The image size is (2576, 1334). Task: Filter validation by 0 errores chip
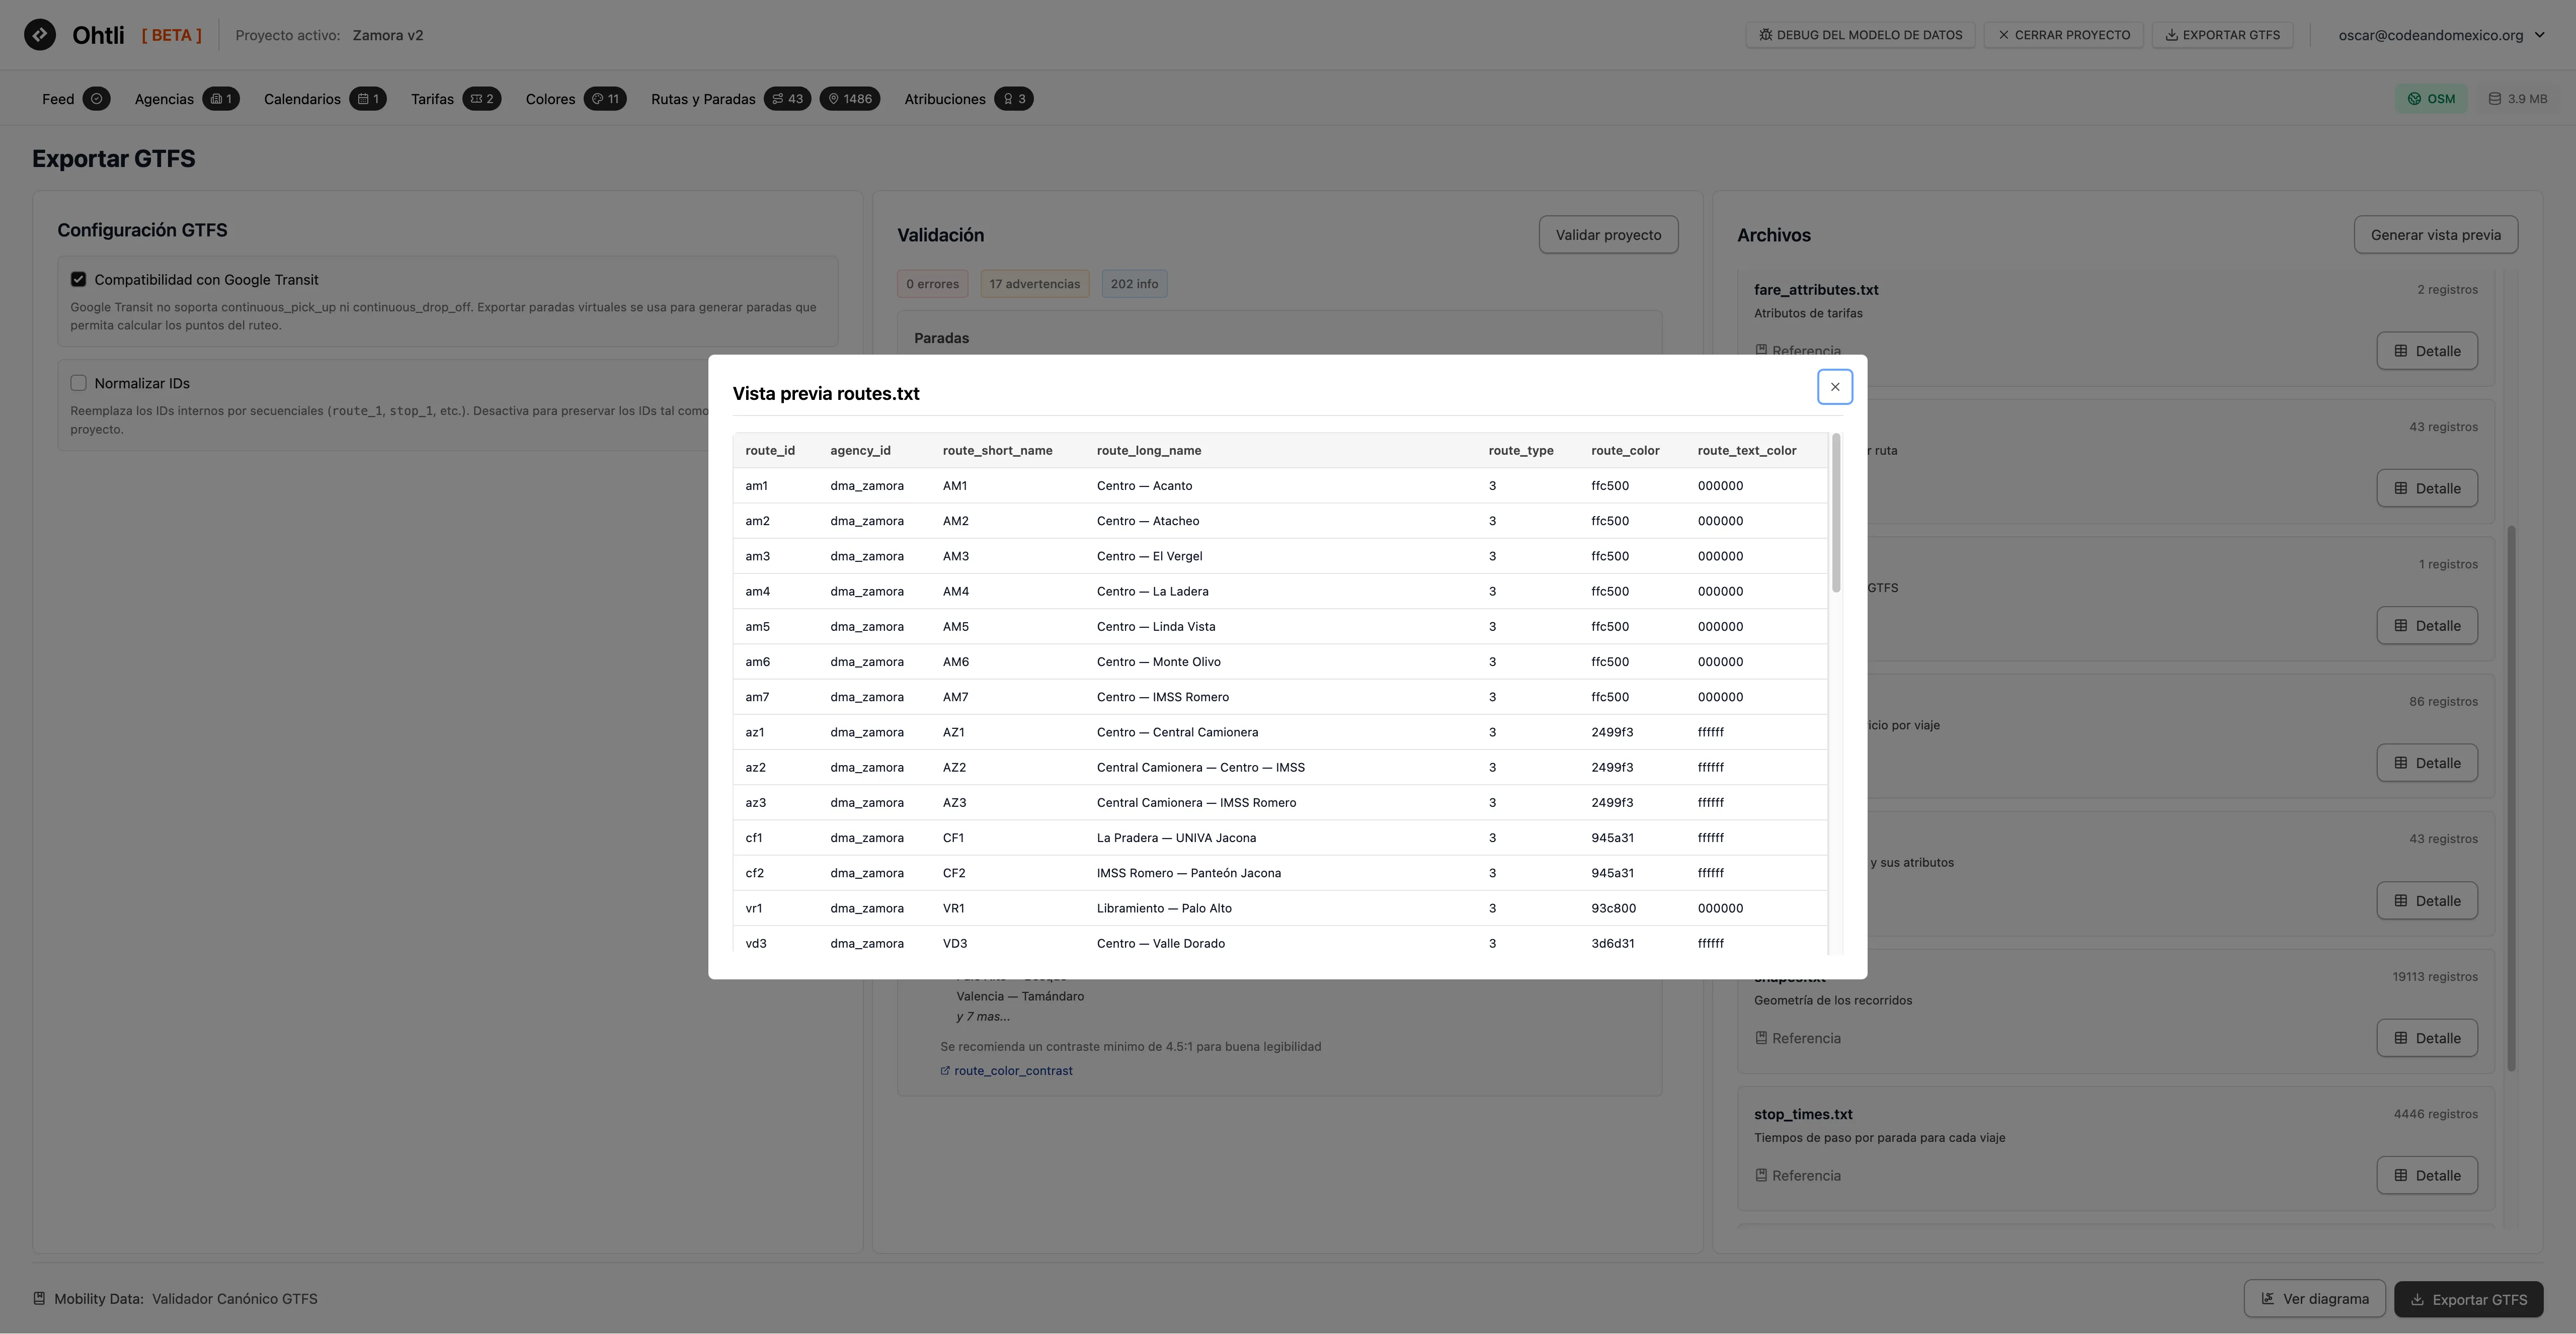coord(932,284)
